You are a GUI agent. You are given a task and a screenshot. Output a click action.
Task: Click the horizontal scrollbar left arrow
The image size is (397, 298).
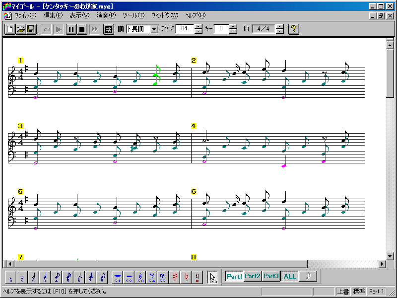click(x=10, y=264)
